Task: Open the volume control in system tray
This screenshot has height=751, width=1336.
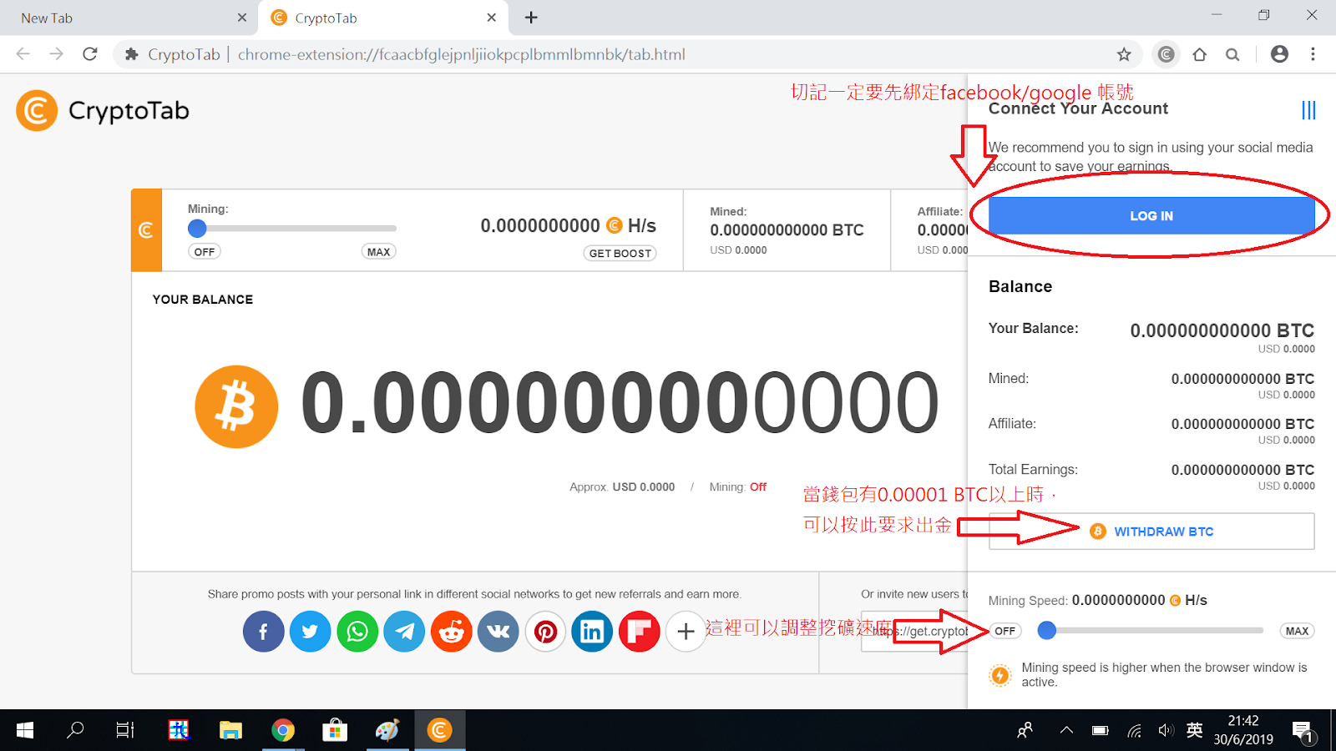Action: coord(1166,731)
